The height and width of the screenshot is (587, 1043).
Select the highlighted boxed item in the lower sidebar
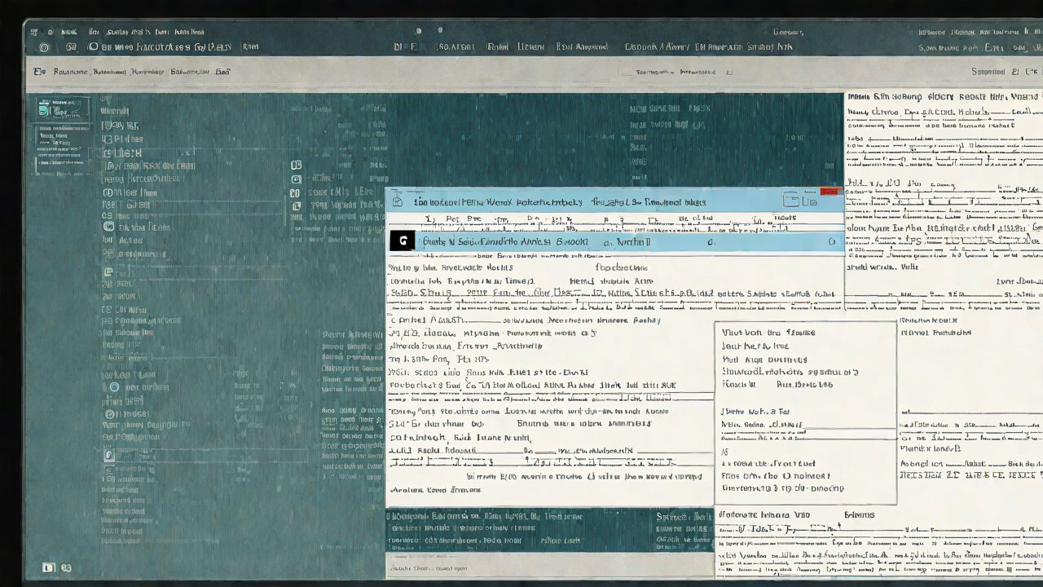(x=109, y=457)
